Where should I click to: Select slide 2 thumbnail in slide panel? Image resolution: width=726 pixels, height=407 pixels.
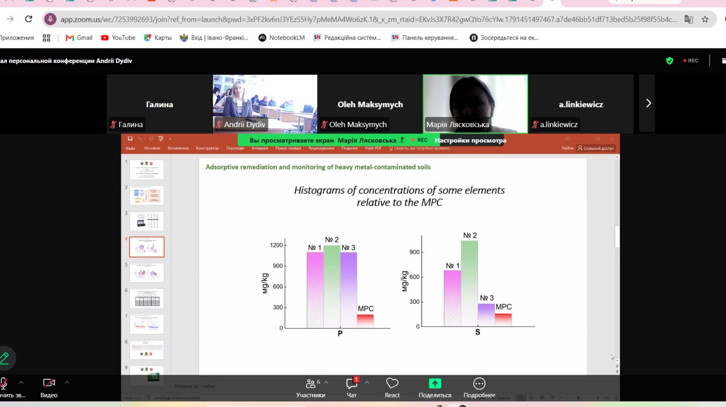146,195
